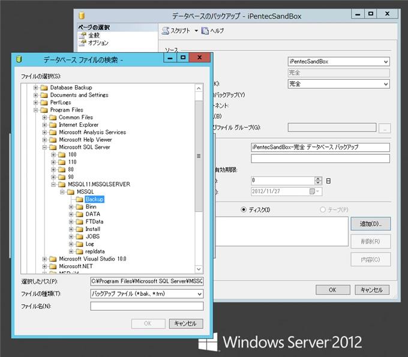The image size is (408, 357).
Task: Collapse the Program Files node
Action: [x=35, y=110]
